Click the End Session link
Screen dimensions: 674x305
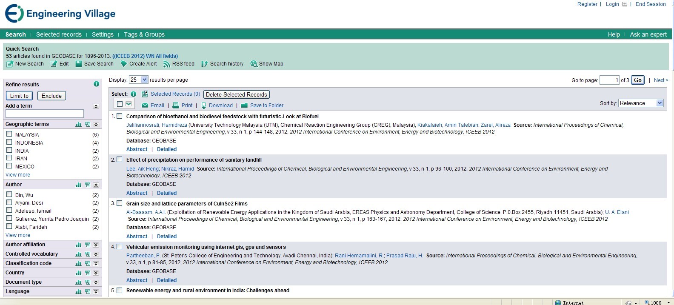tap(651, 4)
